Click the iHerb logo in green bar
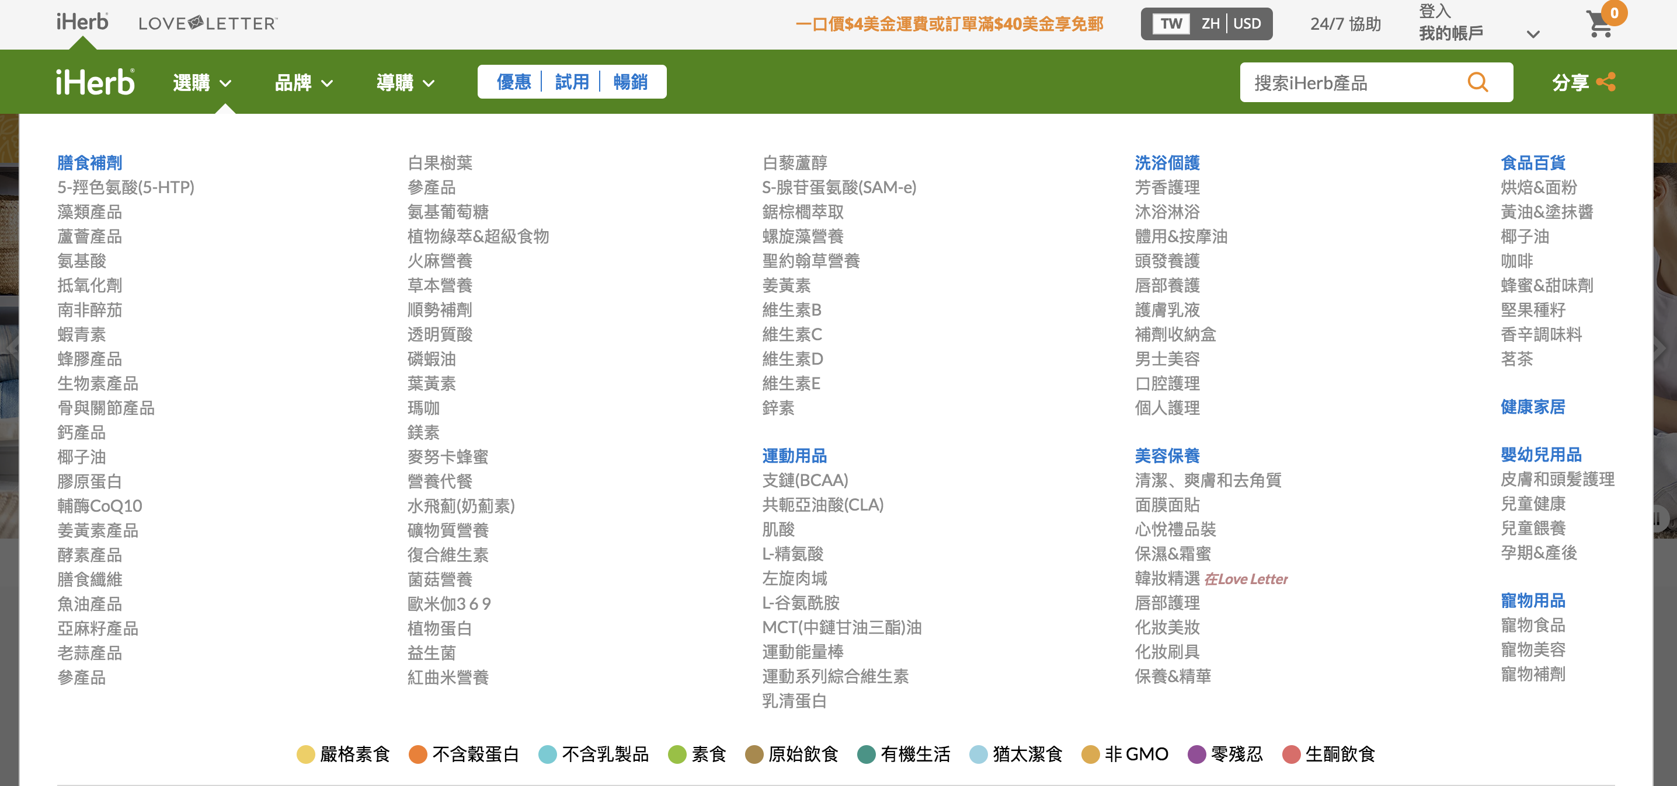The image size is (1677, 786). point(95,83)
